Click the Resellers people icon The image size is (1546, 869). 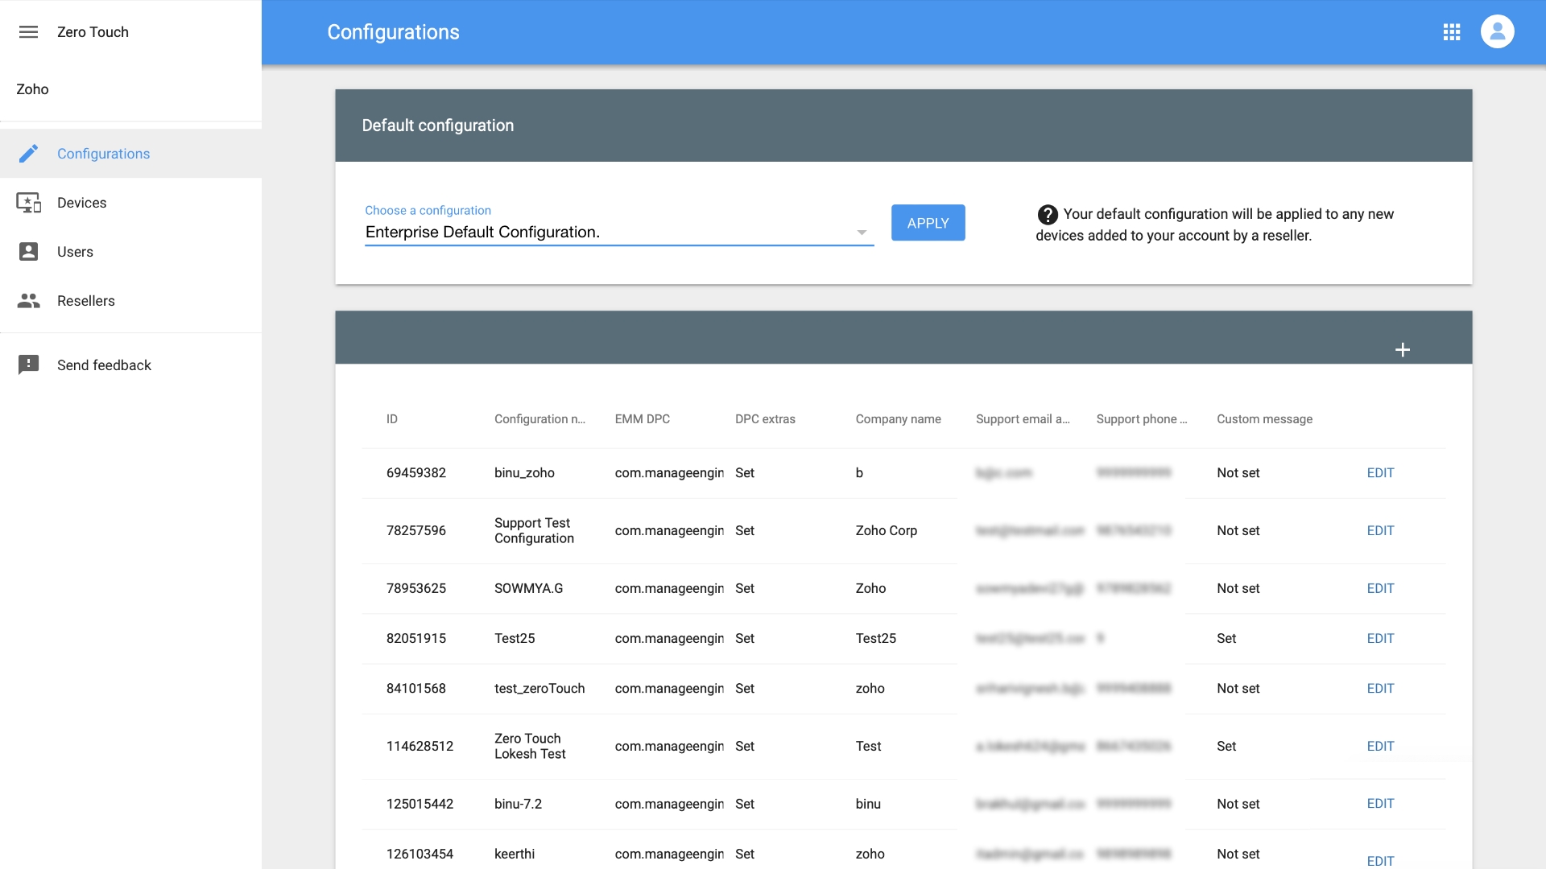point(28,301)
